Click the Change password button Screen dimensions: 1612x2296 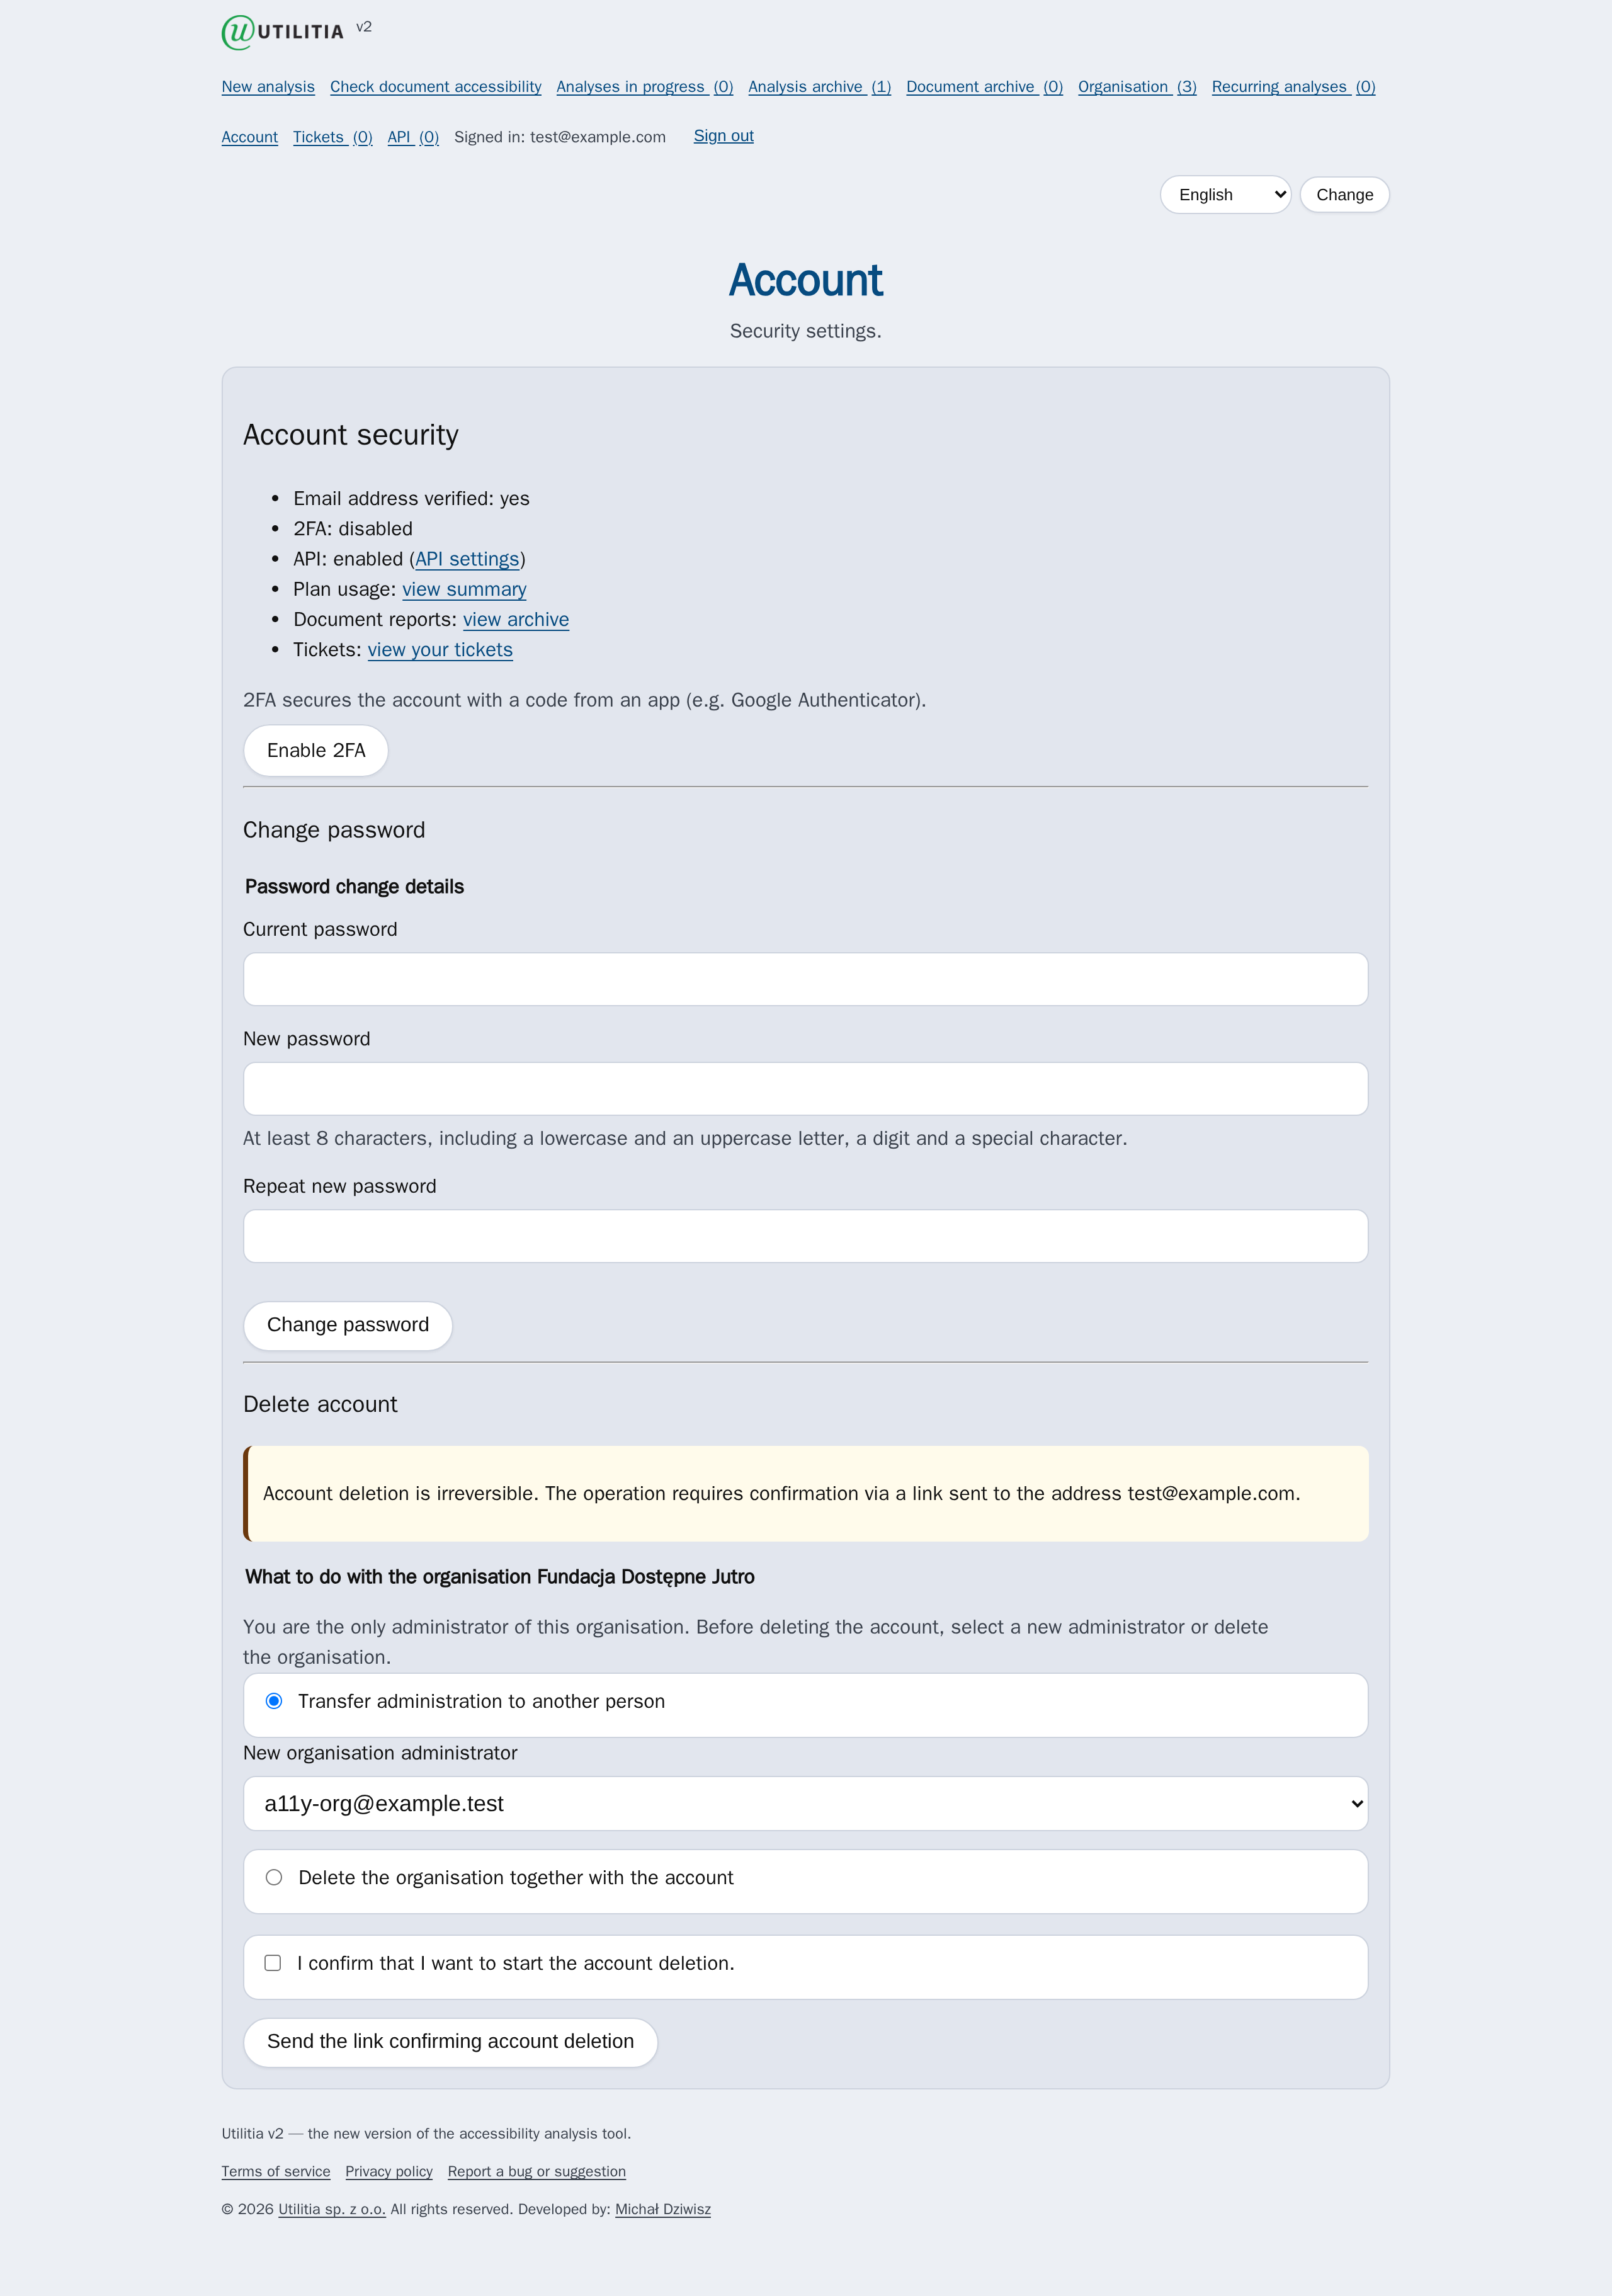point(348,1325)
